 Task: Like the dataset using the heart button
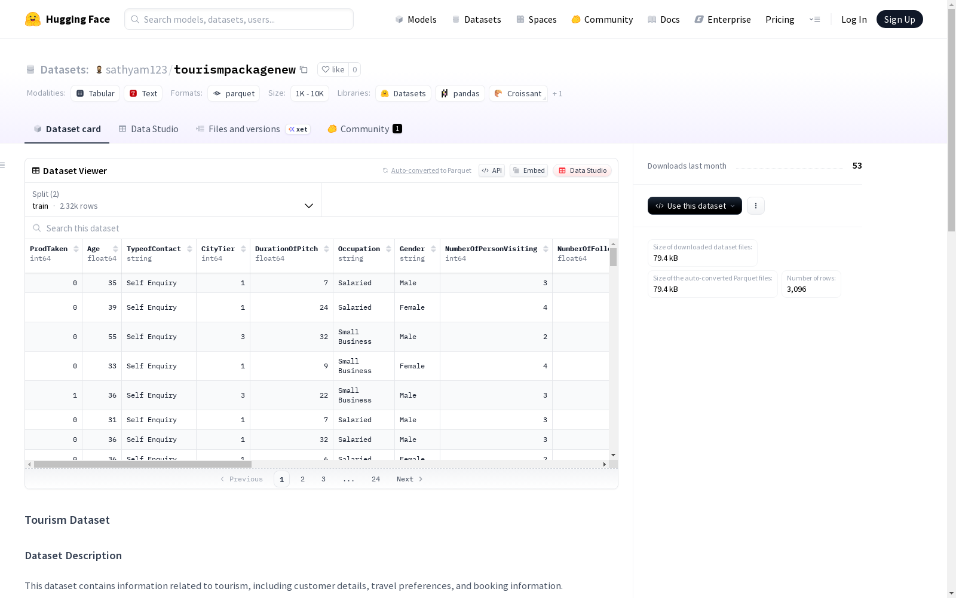(x=333, y=69)
